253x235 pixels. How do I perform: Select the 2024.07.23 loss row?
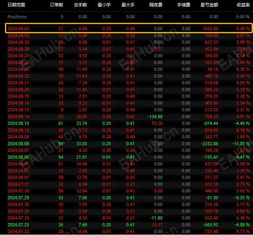coord(129,225)
